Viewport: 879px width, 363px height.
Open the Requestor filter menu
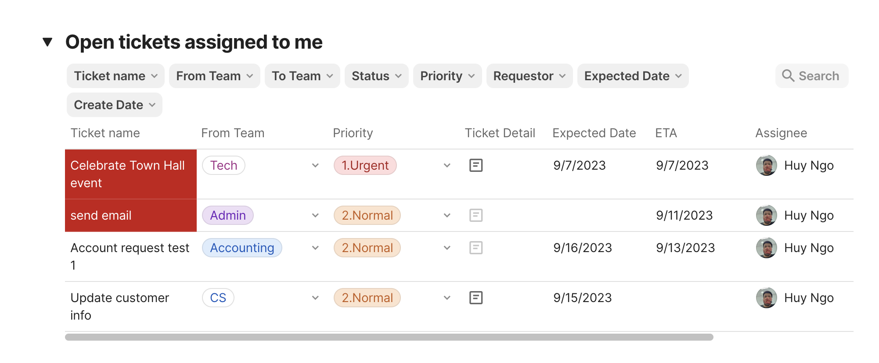(529, 76)
